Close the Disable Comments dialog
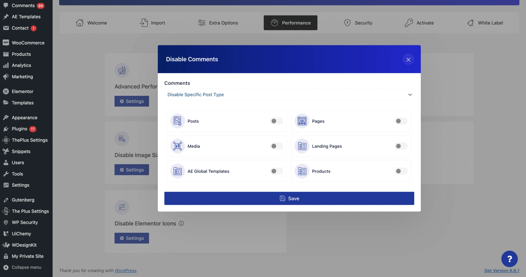Image resolution: width=526 pixels, height=277 pixels. coord(408,60)
